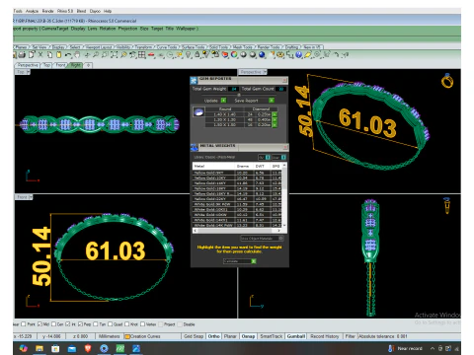Toggle the Point osnap checkbox
This screenshot has width=474, height=355.
24,324
